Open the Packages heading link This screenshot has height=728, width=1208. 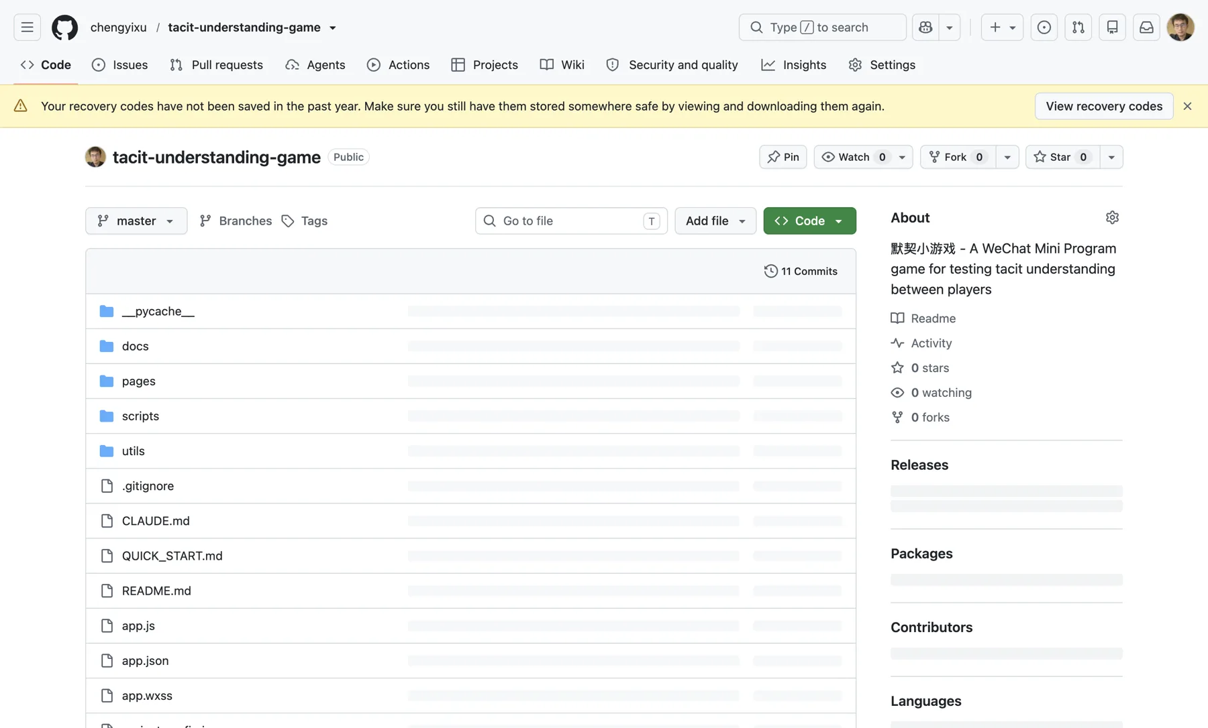[921, 553]
